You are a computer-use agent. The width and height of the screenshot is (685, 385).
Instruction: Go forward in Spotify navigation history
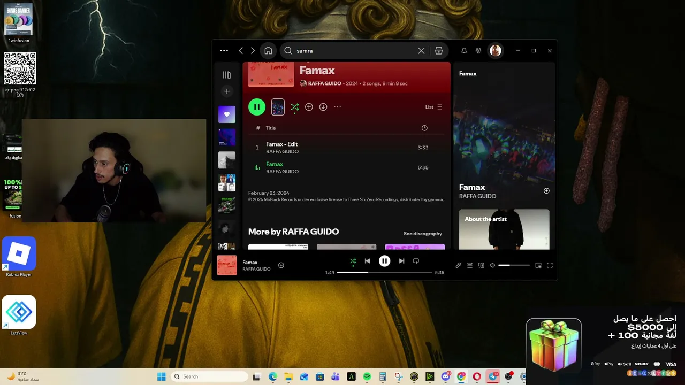253,51
